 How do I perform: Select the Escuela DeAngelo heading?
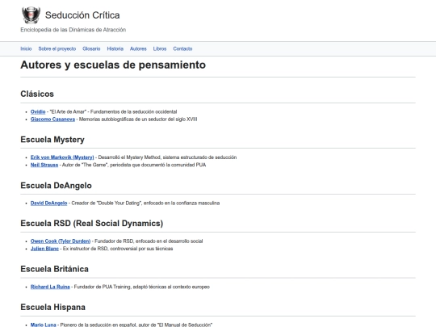(x=56, y=185)
